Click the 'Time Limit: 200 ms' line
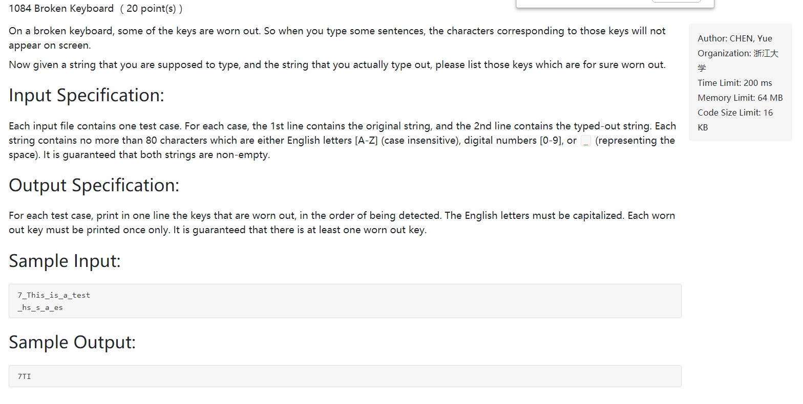The image size is (803, 404). tap(735, 83)
